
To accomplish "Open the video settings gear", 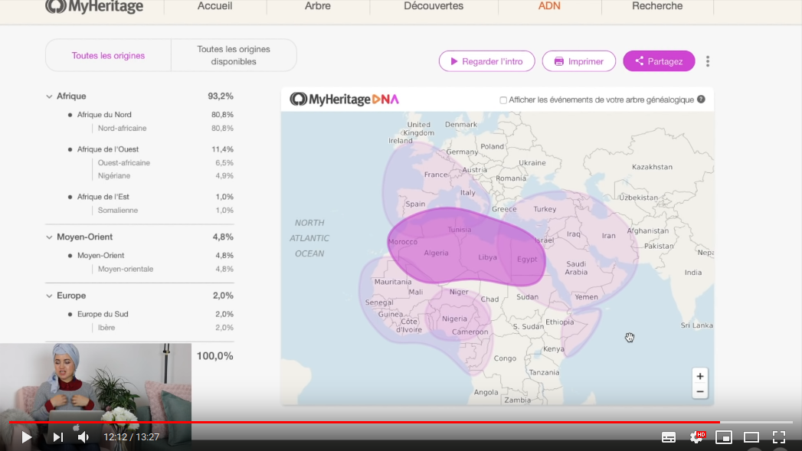I will pyautogui.click(x=696, y=437).
